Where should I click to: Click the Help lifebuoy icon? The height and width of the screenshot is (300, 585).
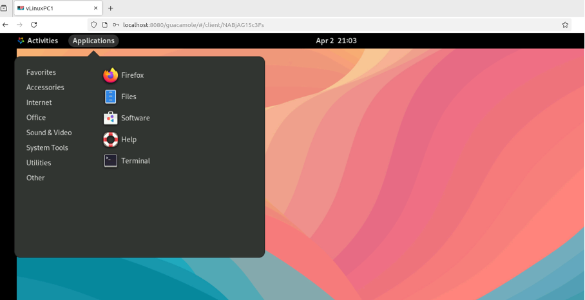click(x=111, y=139)
